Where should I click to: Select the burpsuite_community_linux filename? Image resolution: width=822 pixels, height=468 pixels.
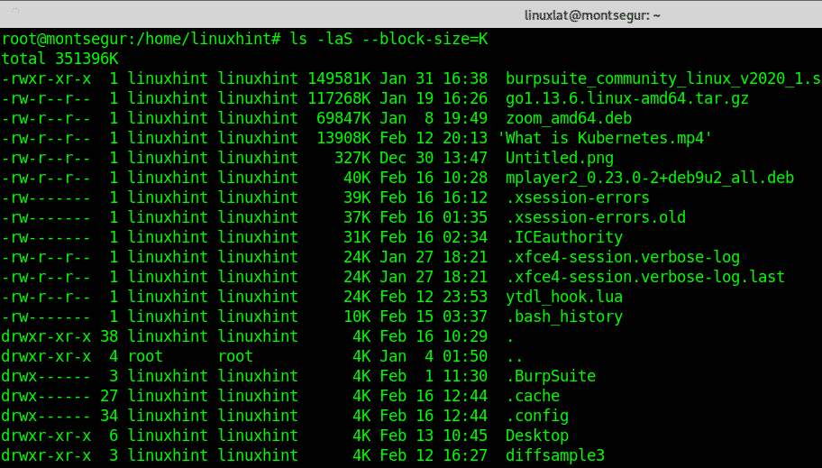click(663, 78)
